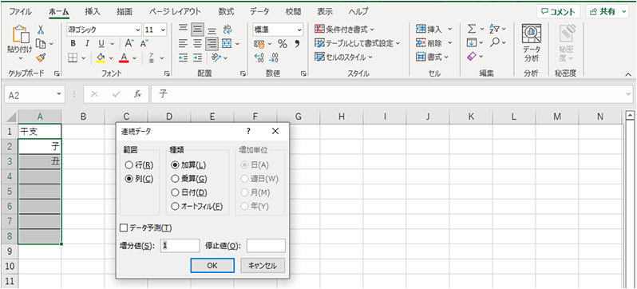Align text right
Viewport: 637px width, 289px height.
click(212, 43)
